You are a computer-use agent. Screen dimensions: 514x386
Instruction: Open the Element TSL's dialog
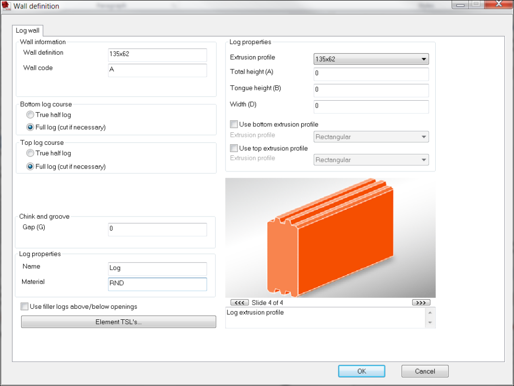pos(118,321)
